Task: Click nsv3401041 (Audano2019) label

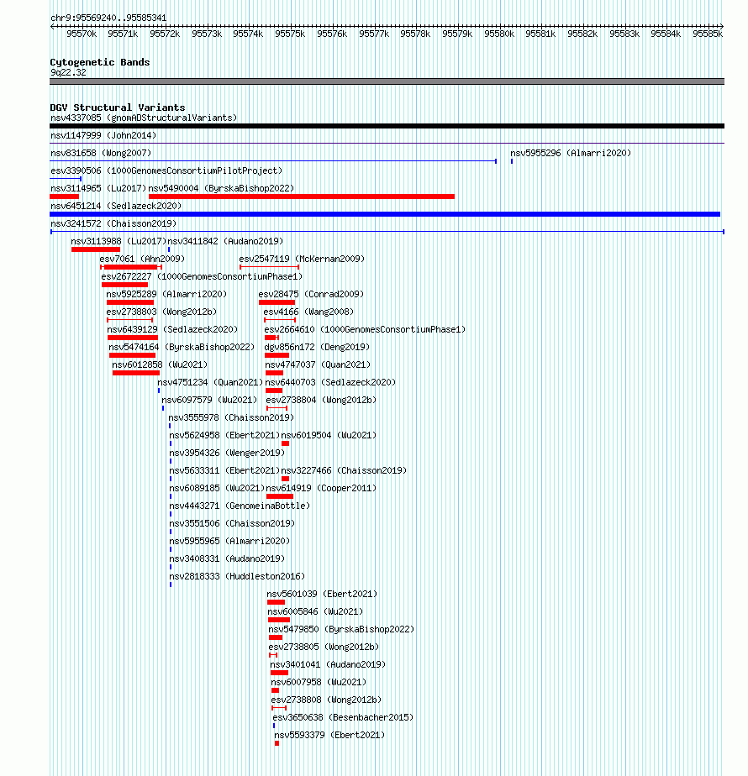Action: pos(328,664)
